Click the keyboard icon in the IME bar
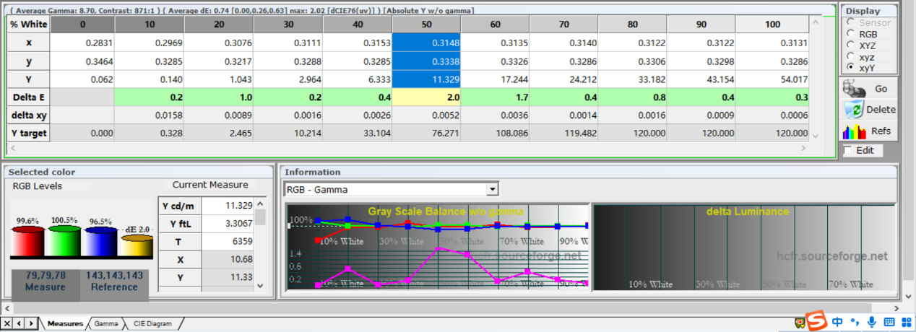 [889, 322]
